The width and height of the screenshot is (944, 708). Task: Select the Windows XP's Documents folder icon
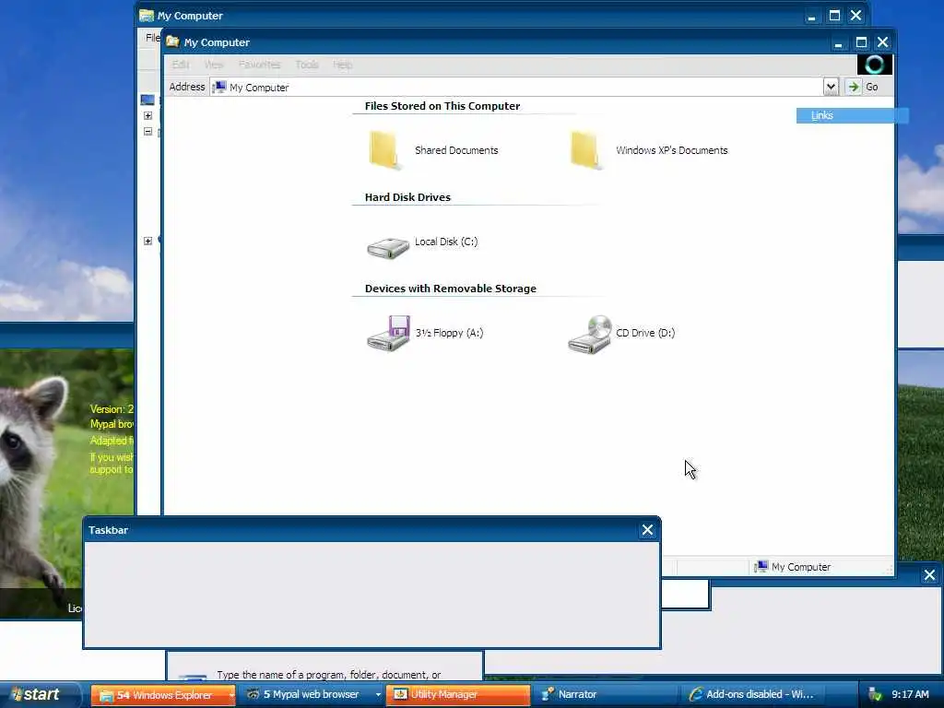tap(585, 150)
